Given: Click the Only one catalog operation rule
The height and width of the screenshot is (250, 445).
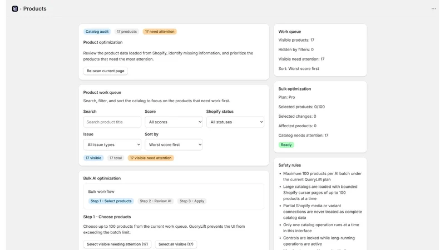Looking at the screenshot, I should pyautogui.click(x=321, y=228).
